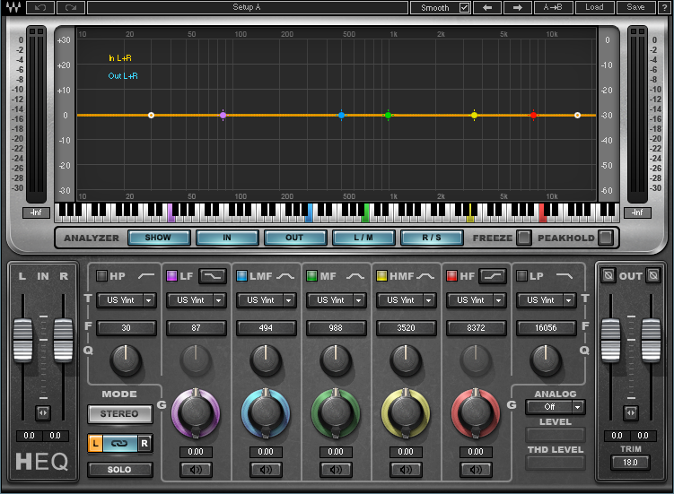The width and height of the screenshot is (674, 494).
Task: Select the purple LF node on graph
Action: coord(223,115)
